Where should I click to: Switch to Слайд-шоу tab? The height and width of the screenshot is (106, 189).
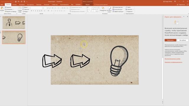tap(55, 5)
